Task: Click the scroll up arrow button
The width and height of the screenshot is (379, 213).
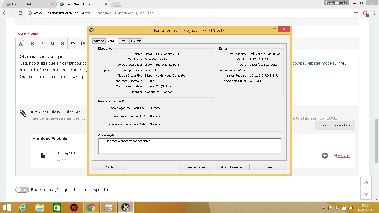Action: [366, 183]
